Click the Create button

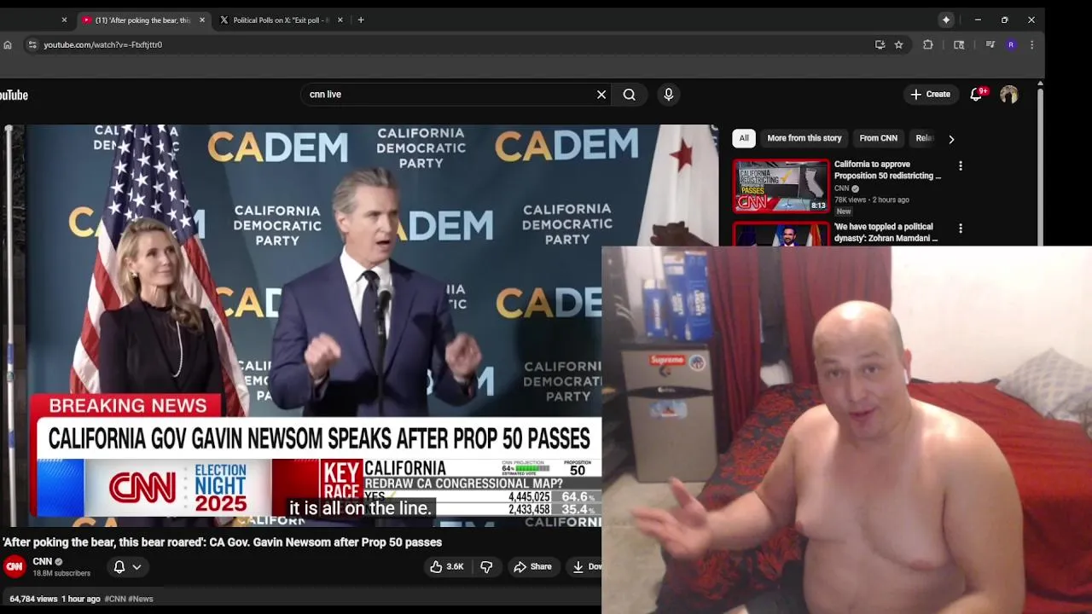930,95
